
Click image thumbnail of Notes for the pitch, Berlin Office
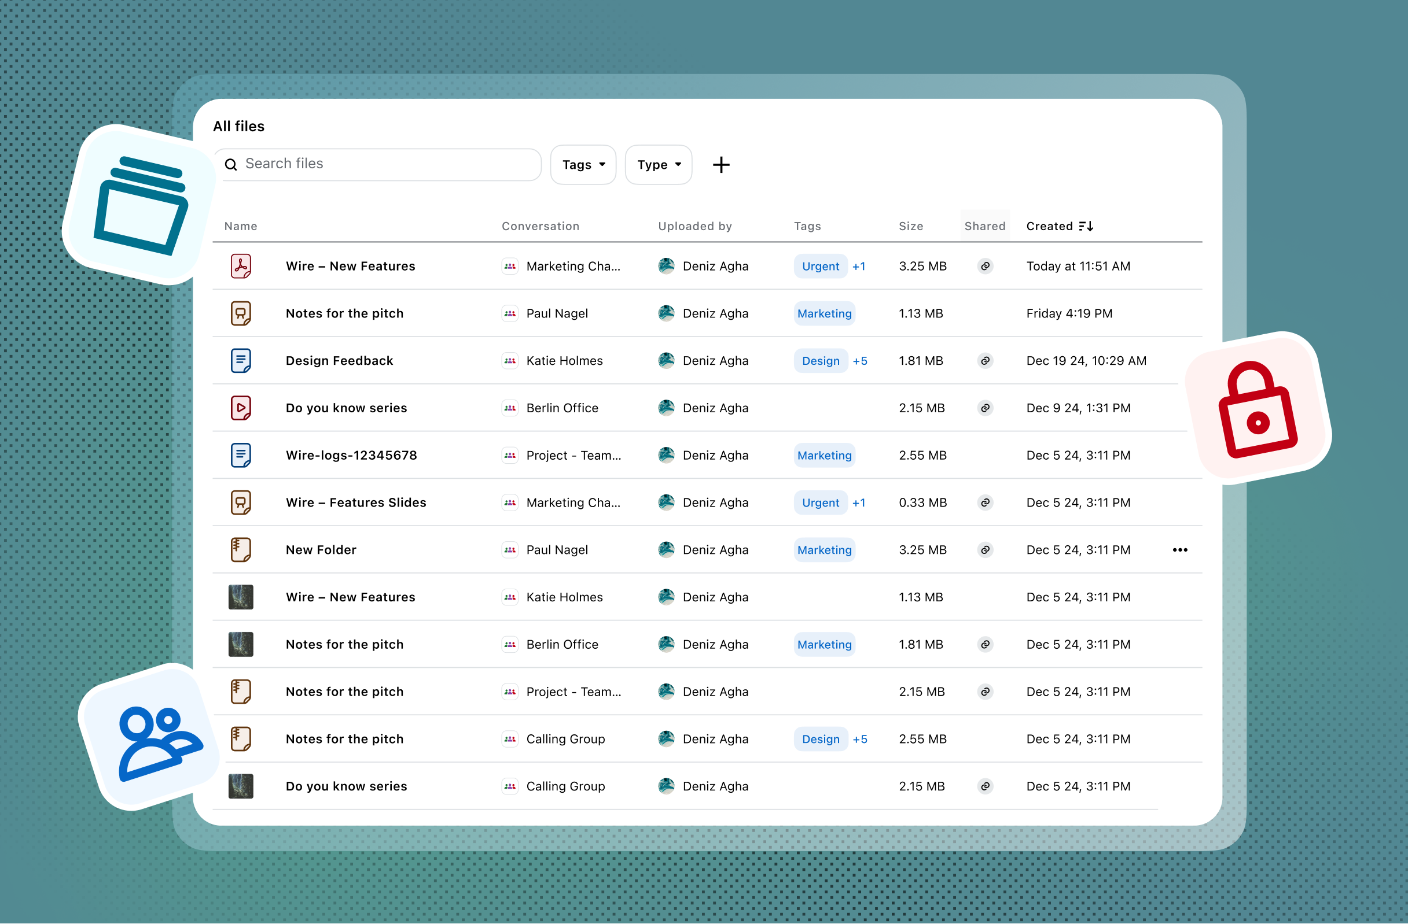click(x=241, y=644)
